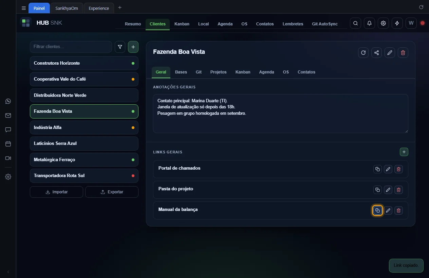Open the Projetos tab of the client
The width and height of the screenshot is (429, 278).
click(x=218, y=72)
